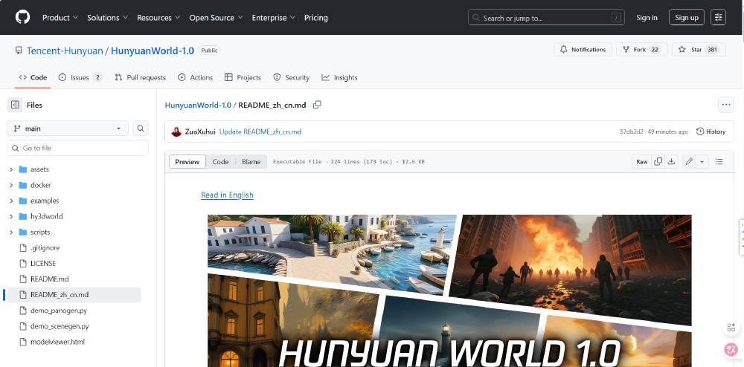This screenshot has height=367, width=744.
Task: Click the Read in English link
Action: [227, 195]
